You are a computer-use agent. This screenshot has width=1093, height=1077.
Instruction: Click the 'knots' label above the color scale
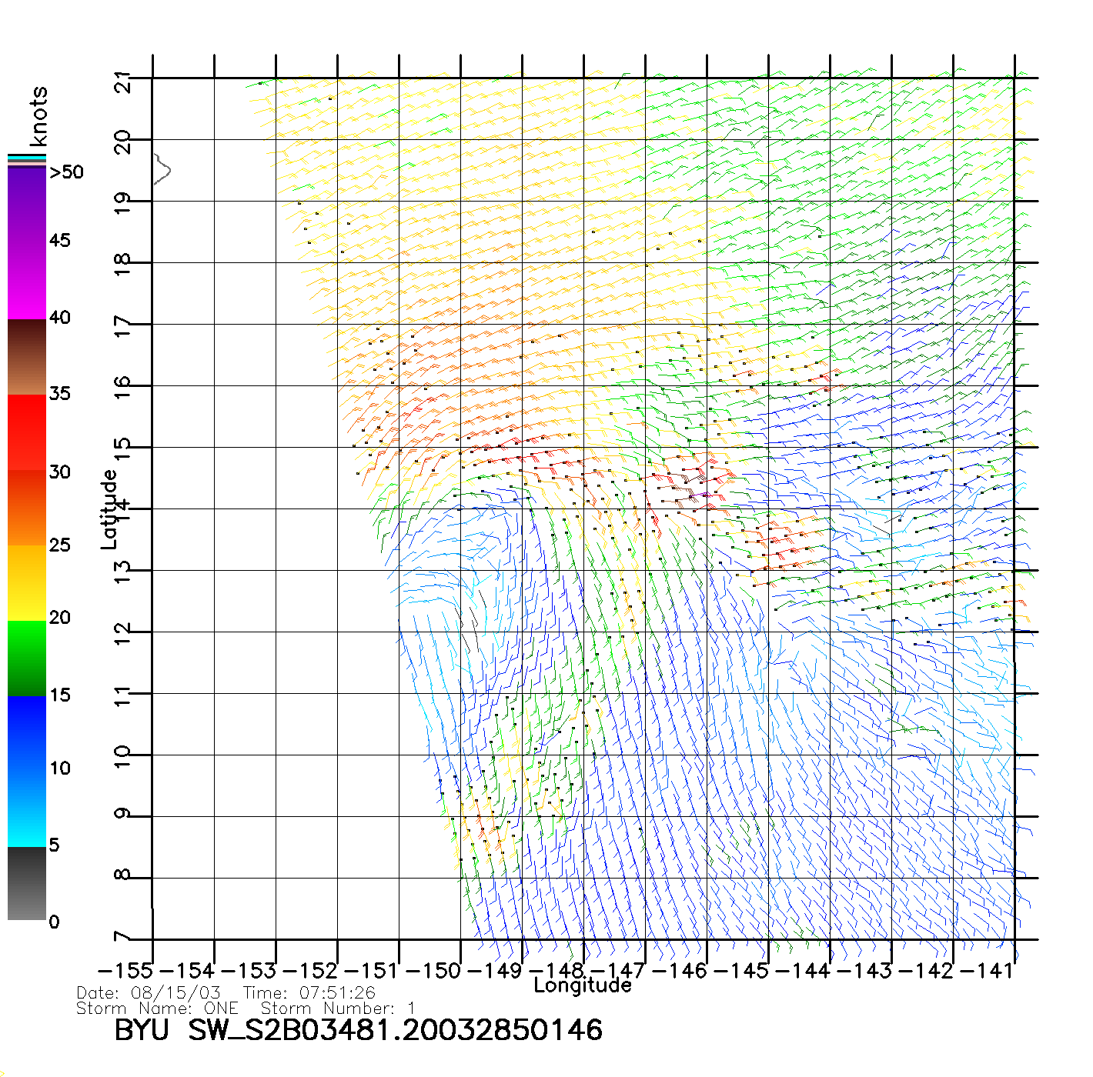(x=38, y=116)
